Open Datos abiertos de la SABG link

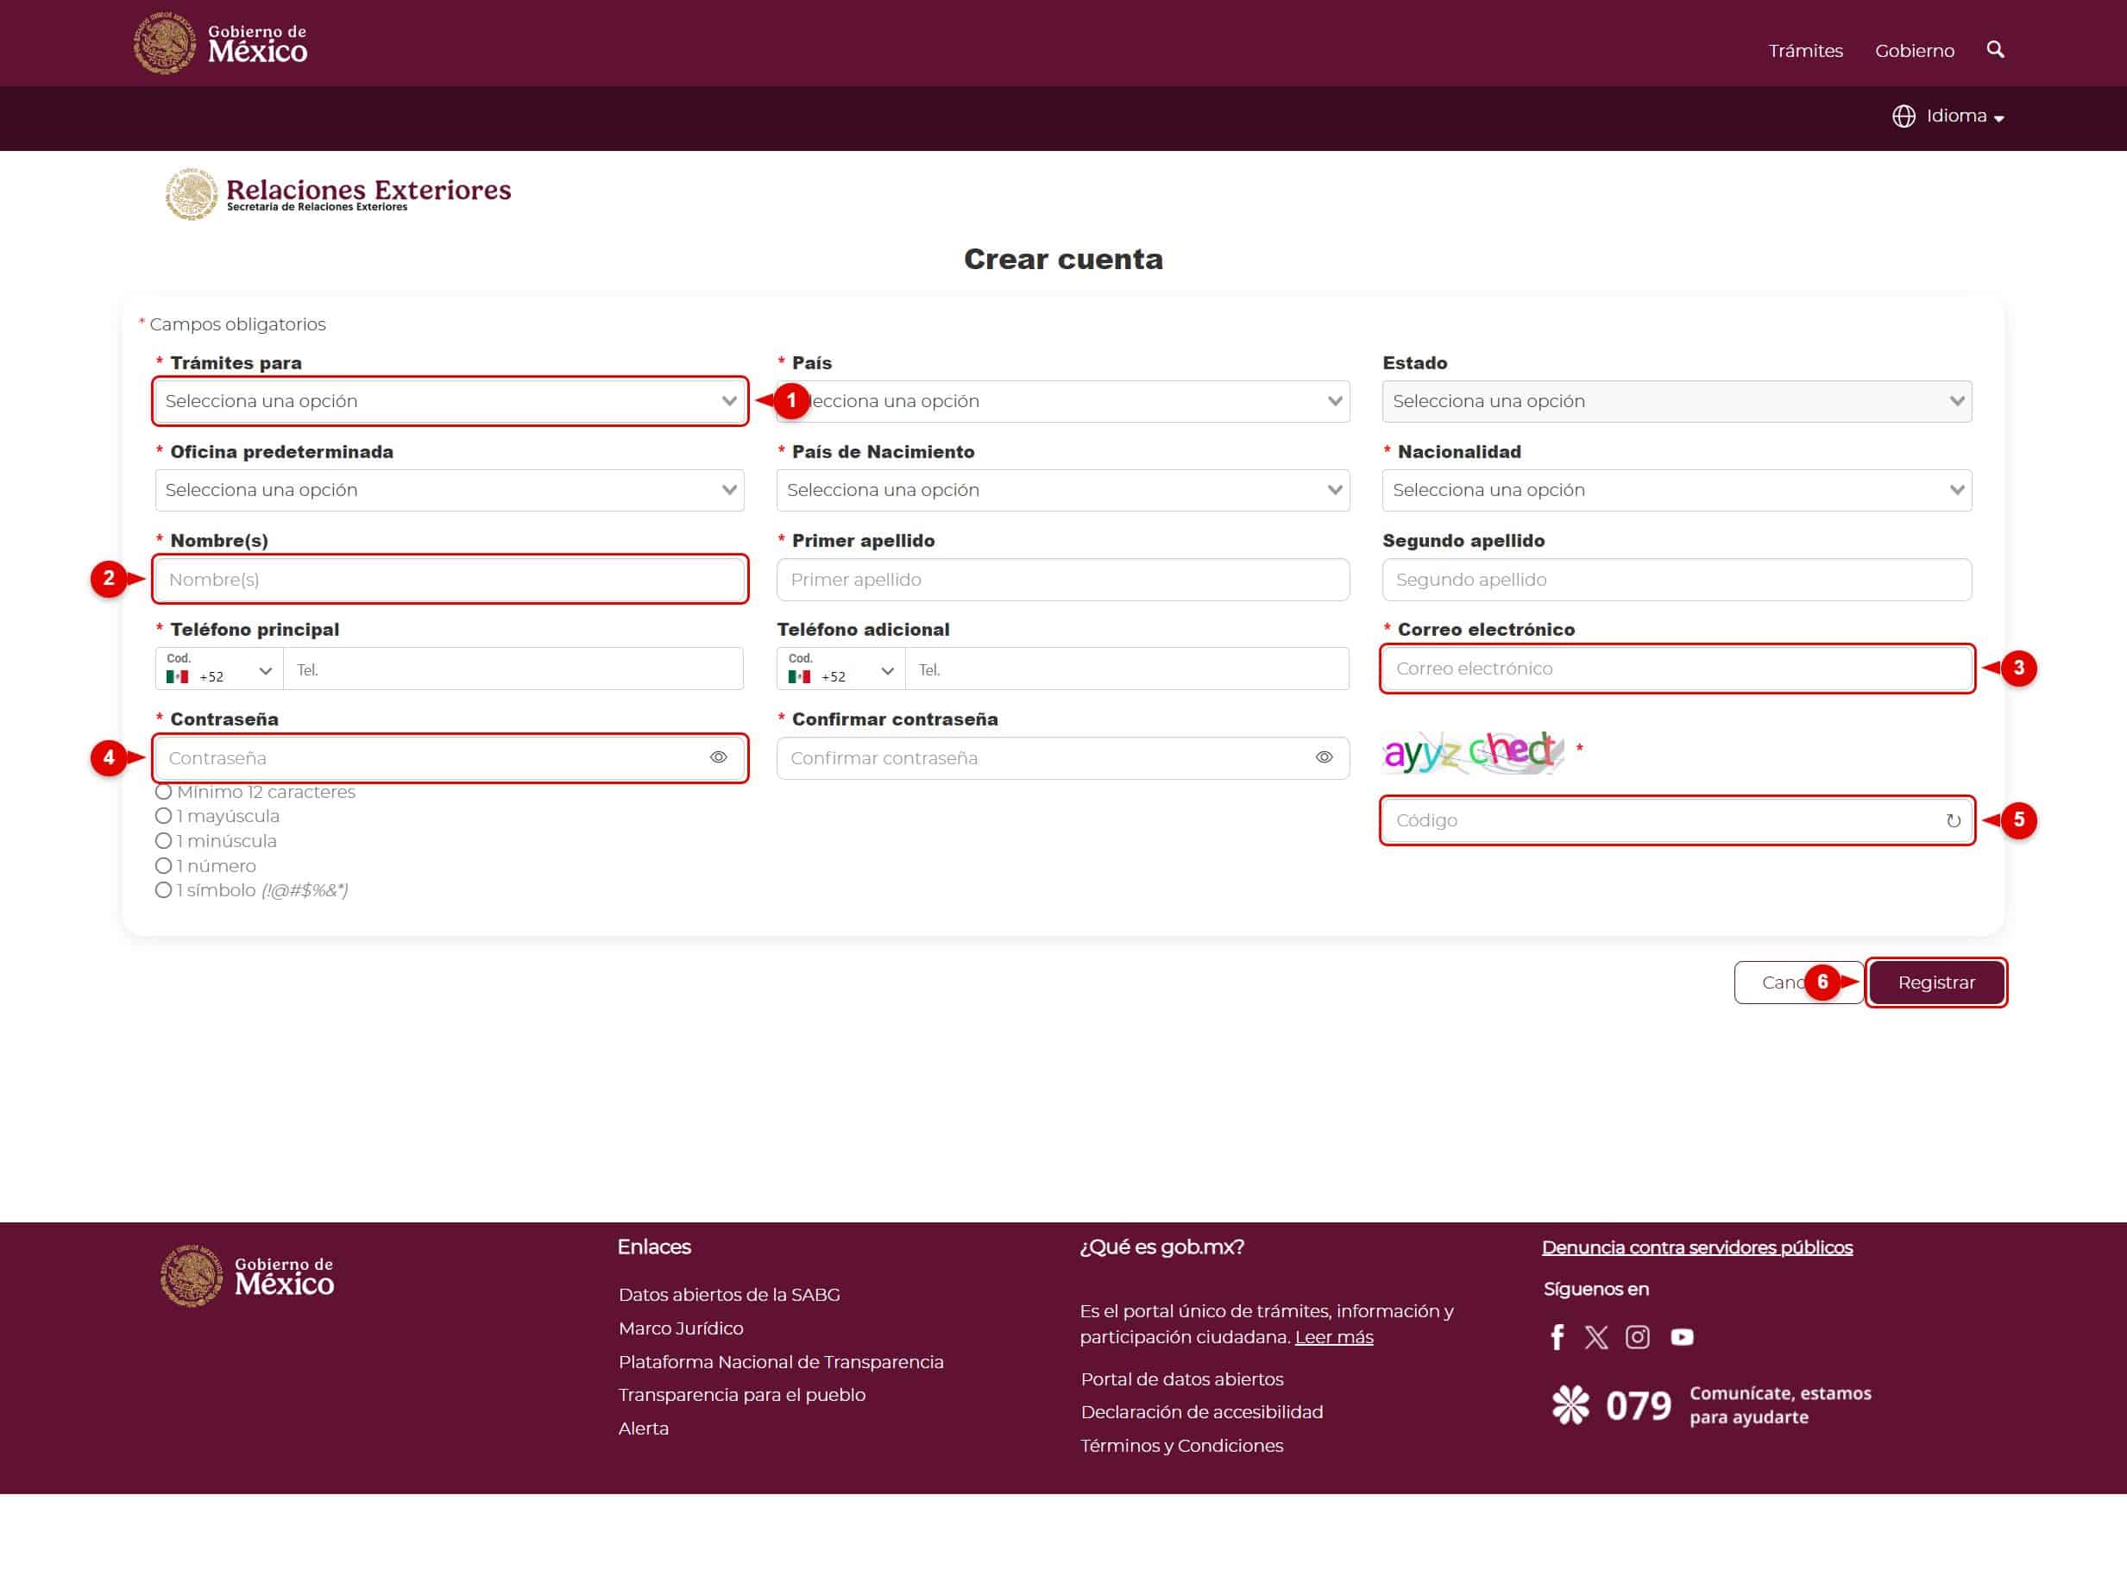[x=729, y=1296]
